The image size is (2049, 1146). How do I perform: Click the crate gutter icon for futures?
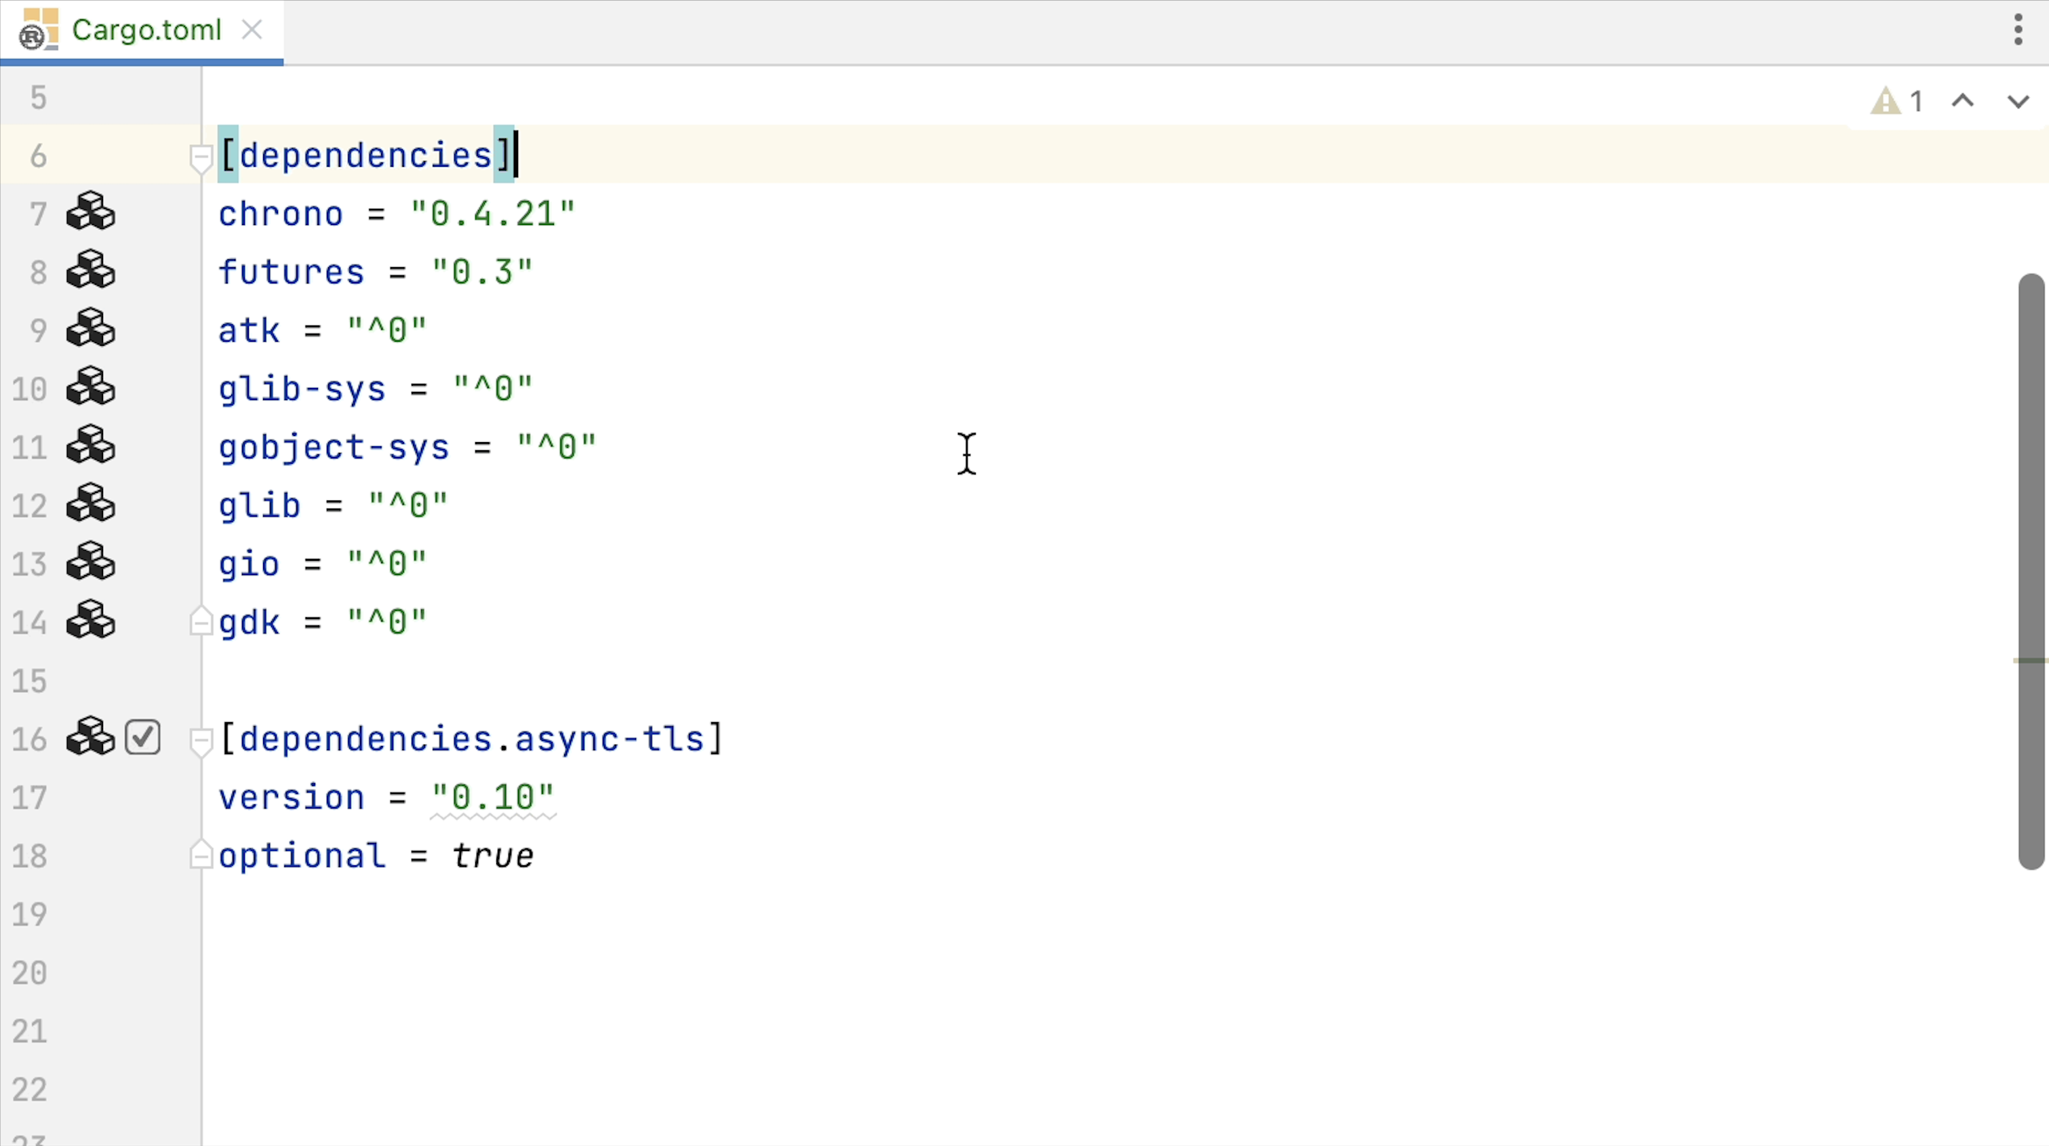click(x=91, y=271)
